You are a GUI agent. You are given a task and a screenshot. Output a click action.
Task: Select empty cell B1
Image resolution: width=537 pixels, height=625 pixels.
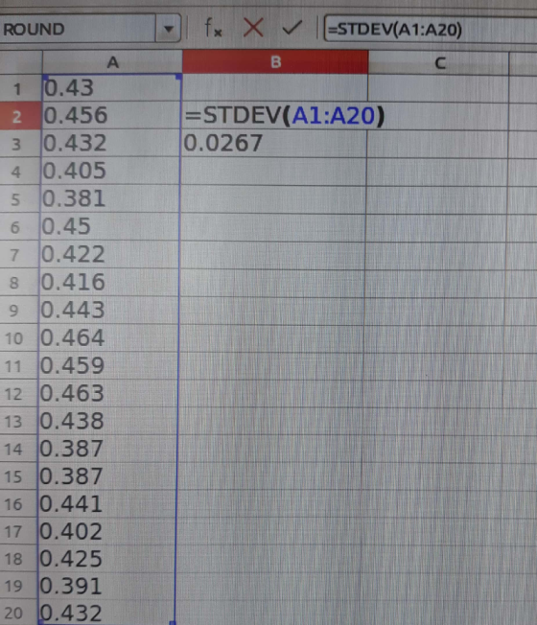pyautogui.click(x=275, y=87)
